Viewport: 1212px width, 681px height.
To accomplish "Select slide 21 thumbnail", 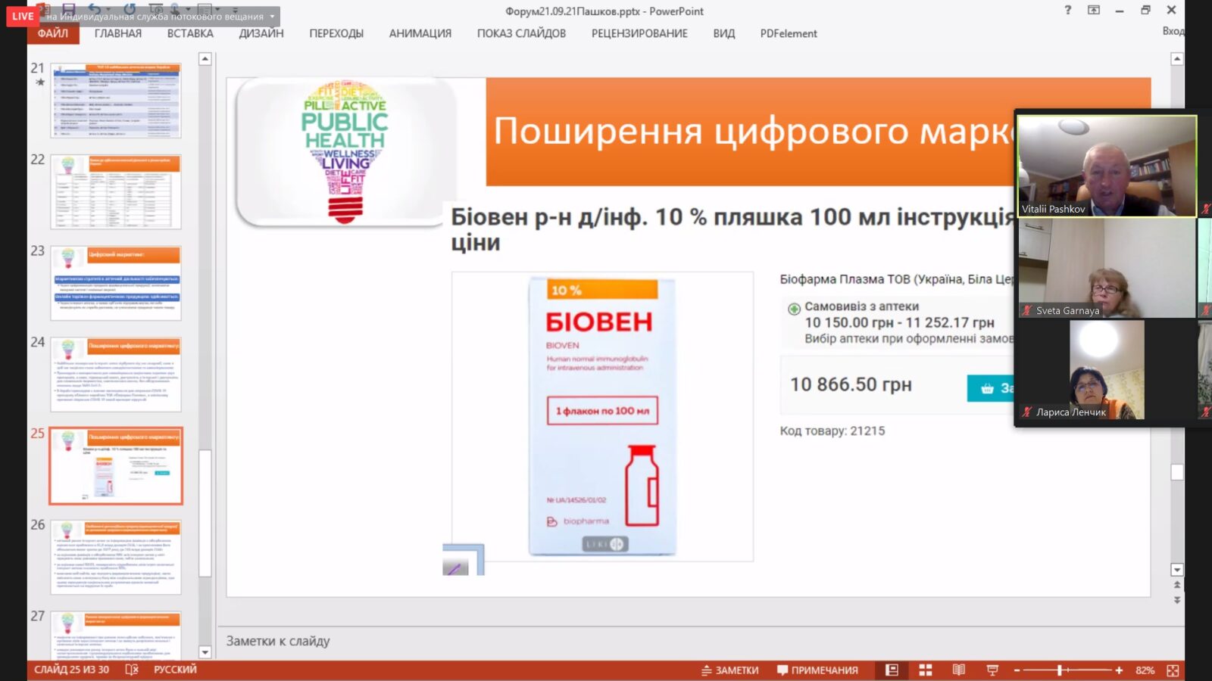I will (x=116, y=101).
